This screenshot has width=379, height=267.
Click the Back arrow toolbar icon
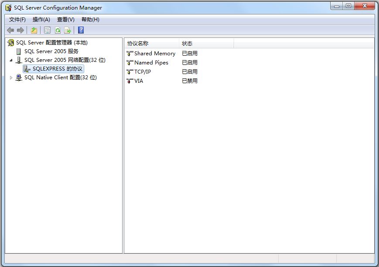pos(10,30)
